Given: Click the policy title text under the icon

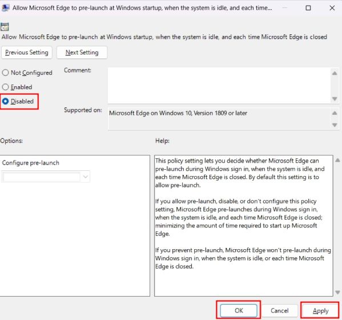Looking at the screenshot, I should point(164,37).
